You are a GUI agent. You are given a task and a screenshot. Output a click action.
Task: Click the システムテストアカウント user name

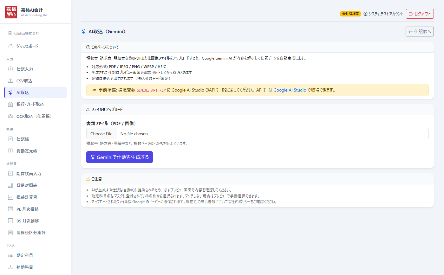click(x=386, y=14)
